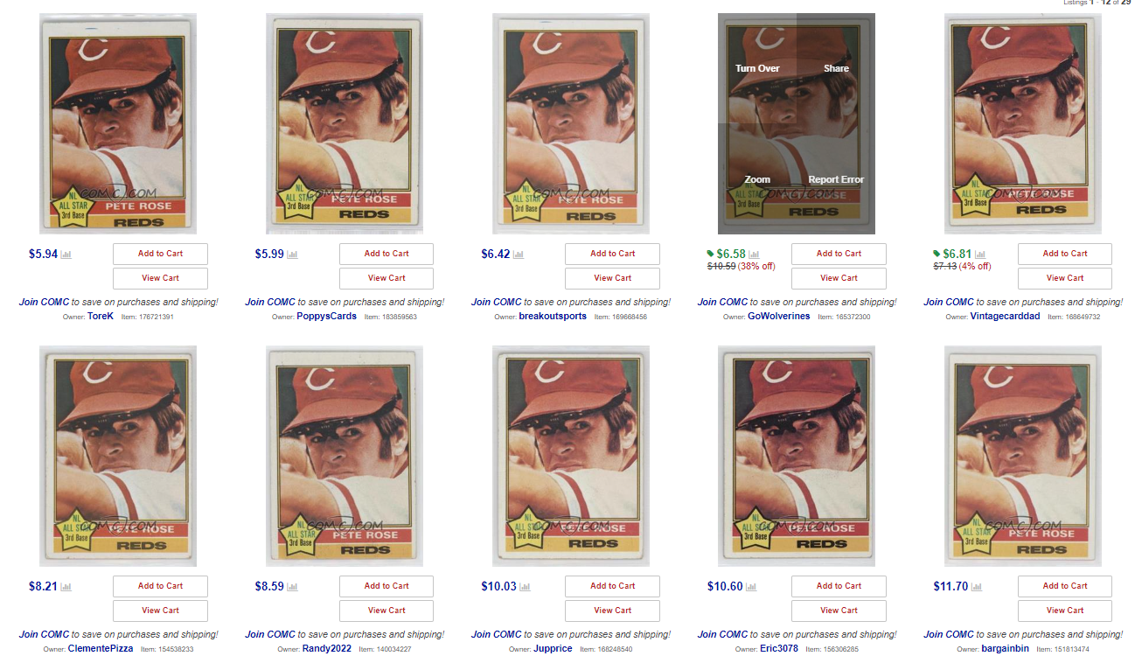
Task: Follow Join COMC link under Vintagecarddad listing
Action: click(949, 302)
